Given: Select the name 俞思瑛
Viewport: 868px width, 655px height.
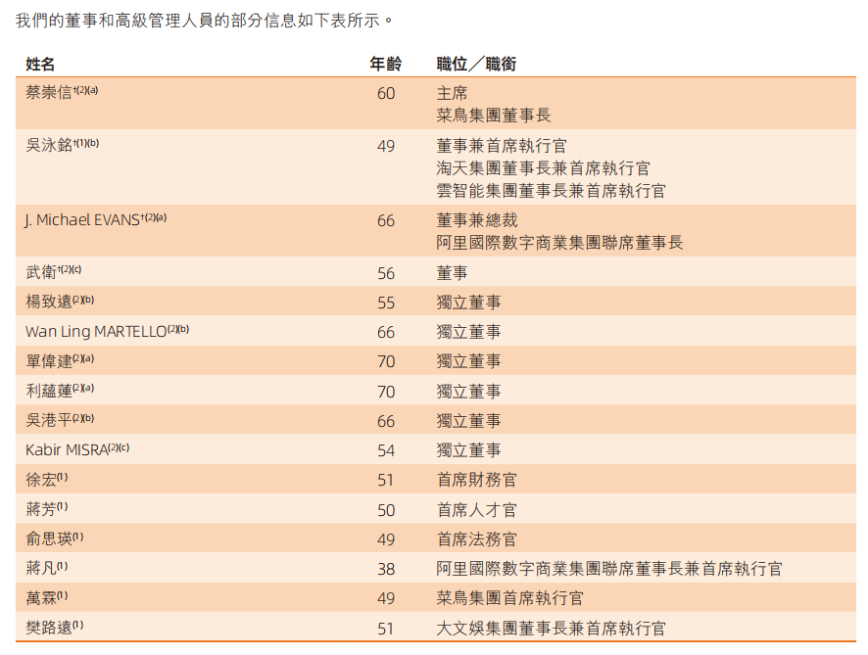Looking at the screenshot, I should [x=49, y=538].
